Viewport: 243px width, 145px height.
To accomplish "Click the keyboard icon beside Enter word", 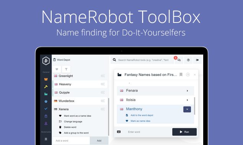I will click(119, 132).
